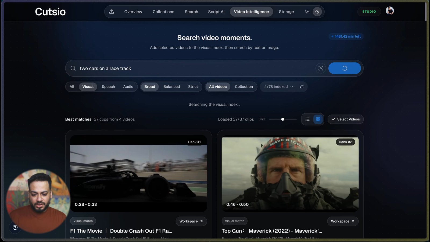Click the Best matches heading

point(78,119)
